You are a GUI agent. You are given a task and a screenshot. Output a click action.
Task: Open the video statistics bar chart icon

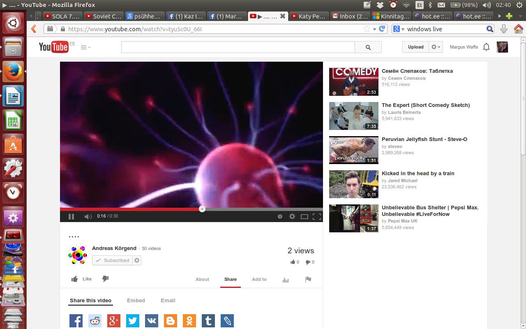pyautogui.click(x=286, y=280)
